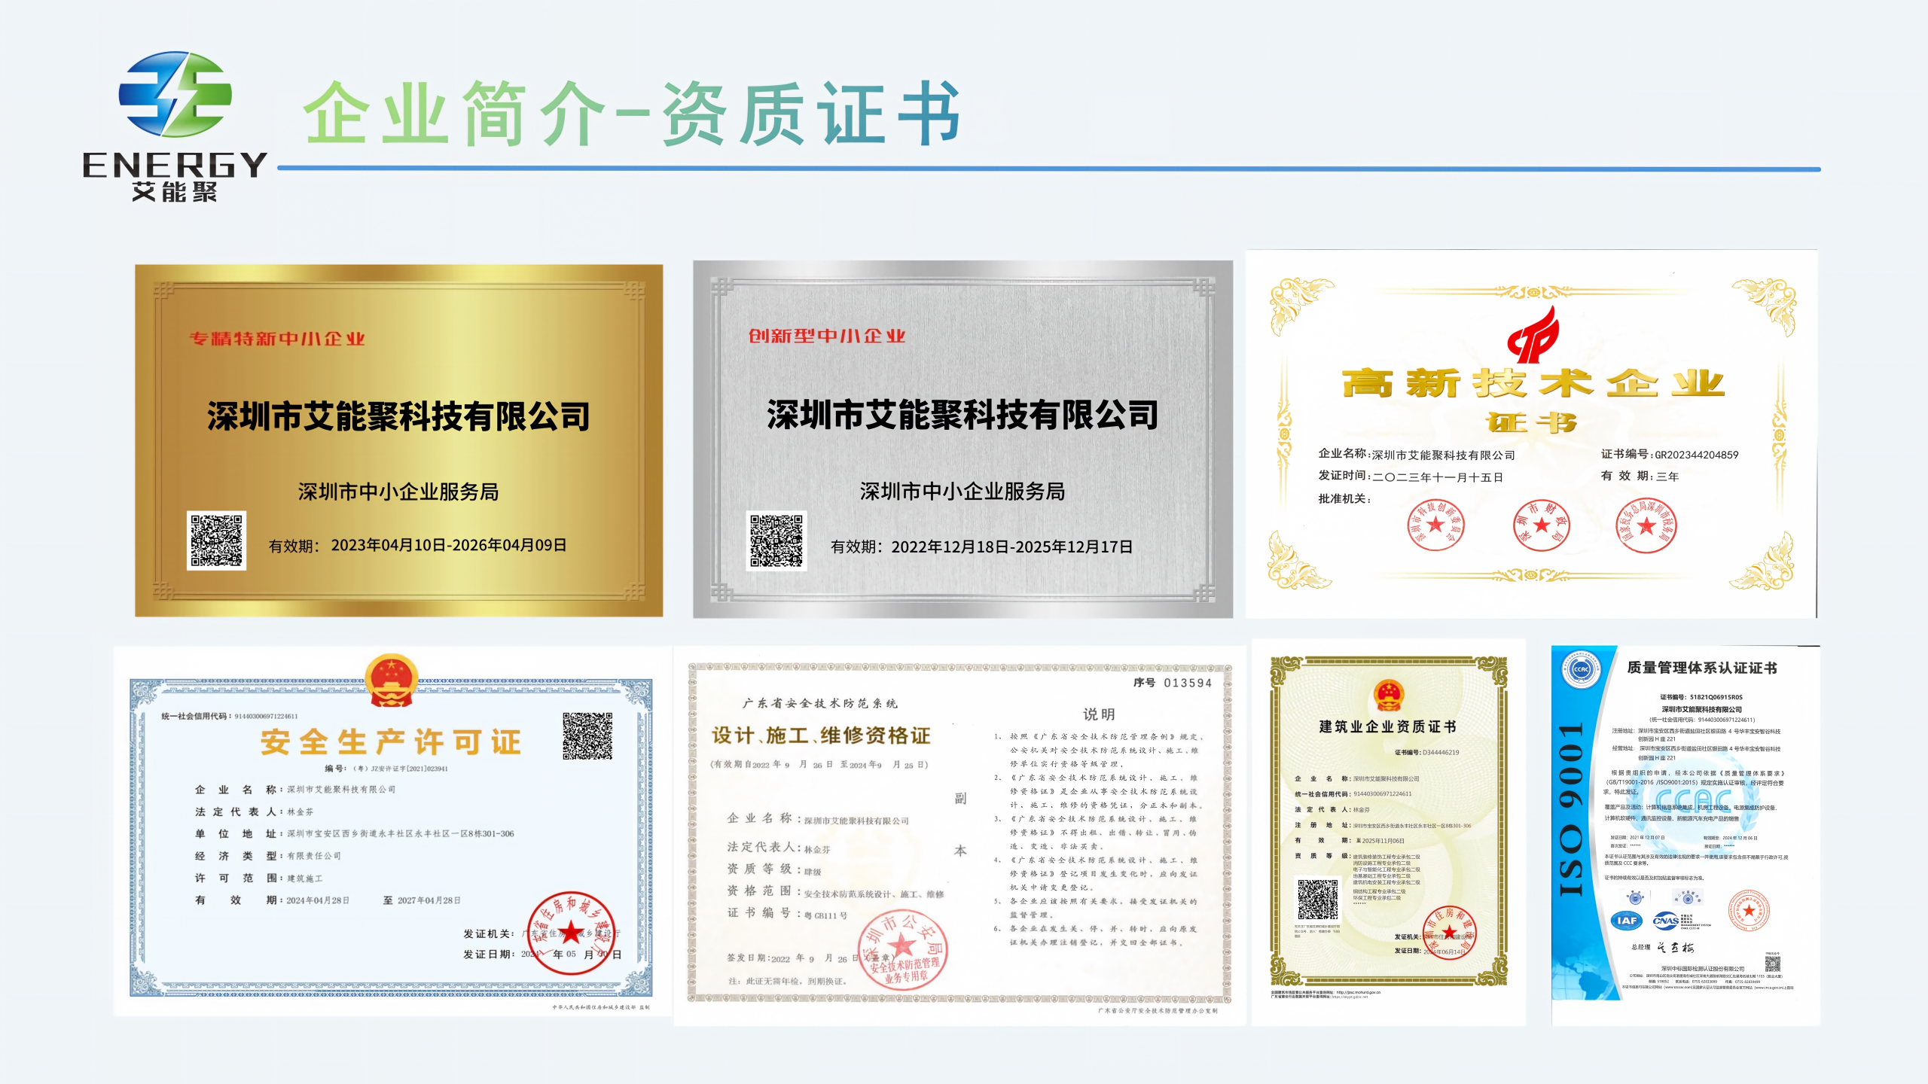
Task: Click the 许可范围: 建筑施工 row
Action: click(259, 878)
